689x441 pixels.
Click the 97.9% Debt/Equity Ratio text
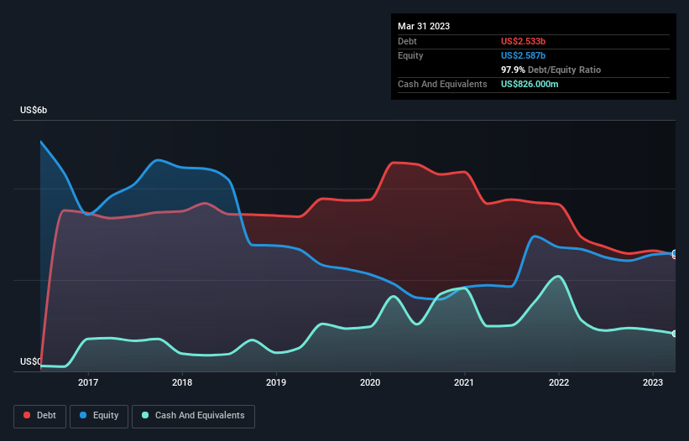[x=551, y=70]
